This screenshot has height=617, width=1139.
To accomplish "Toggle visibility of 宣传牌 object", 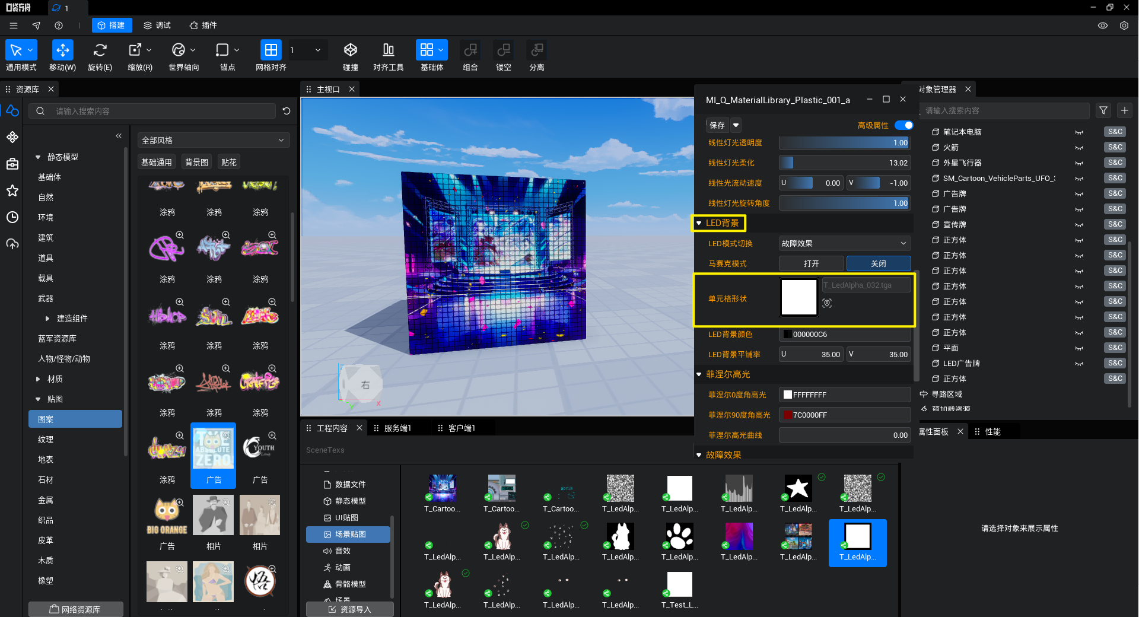I will pos(1079,225).
